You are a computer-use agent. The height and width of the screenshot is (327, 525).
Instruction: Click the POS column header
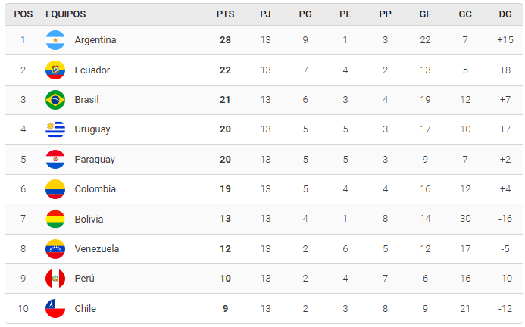click(x=23, y=14)
